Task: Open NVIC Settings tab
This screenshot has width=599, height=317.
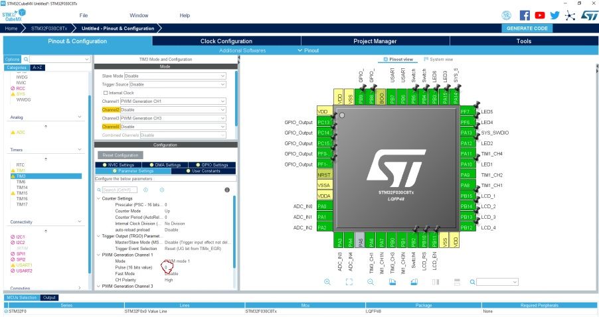Action: pos(118,164)
